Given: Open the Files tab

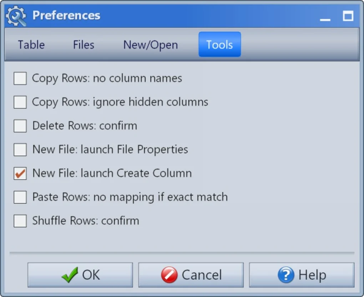Looking at the screenshot, I should point(84,45).
